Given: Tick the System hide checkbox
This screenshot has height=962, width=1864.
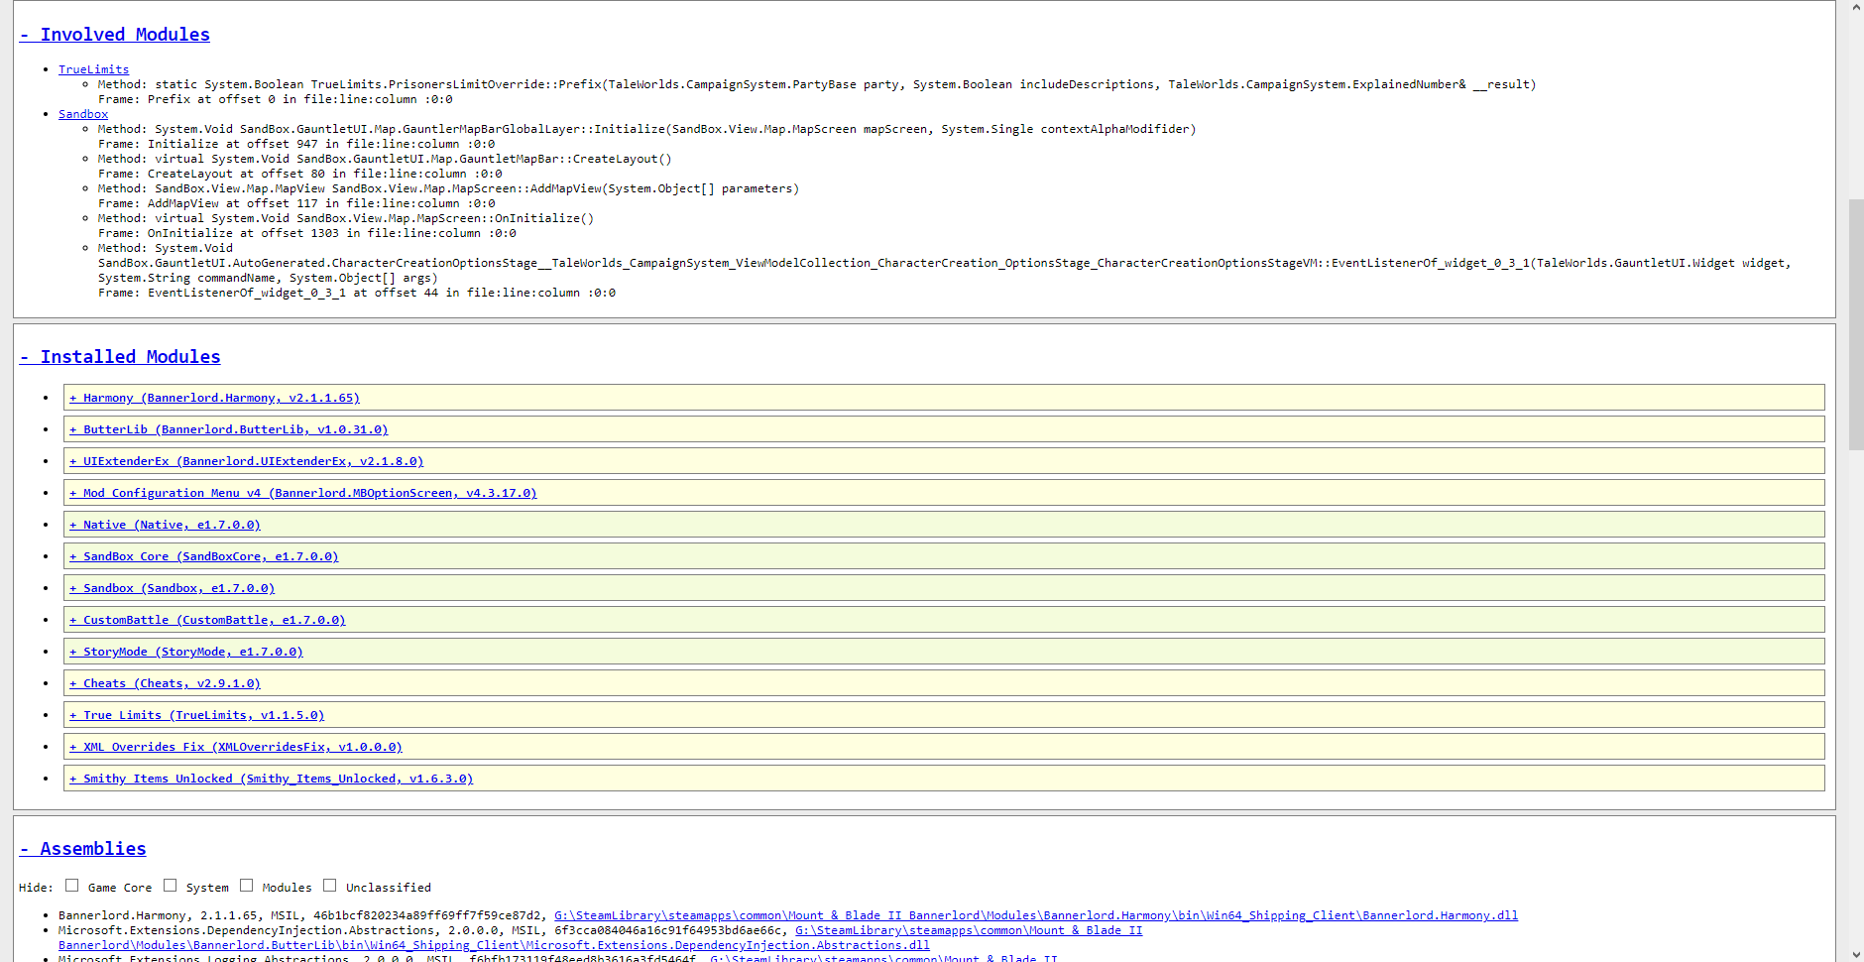Looking at the screenshot, I should (x=170, y=886).
